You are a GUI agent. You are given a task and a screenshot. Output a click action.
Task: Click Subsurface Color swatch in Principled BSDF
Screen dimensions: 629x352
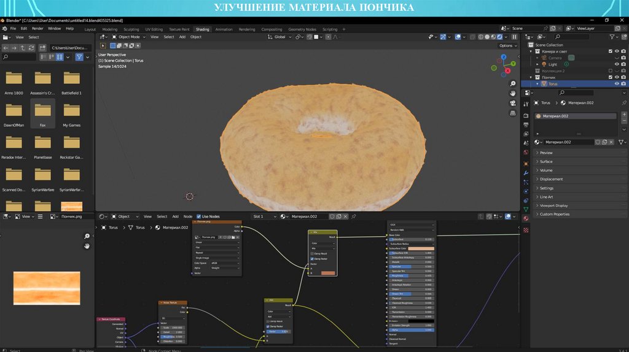(x=421, y=248)
